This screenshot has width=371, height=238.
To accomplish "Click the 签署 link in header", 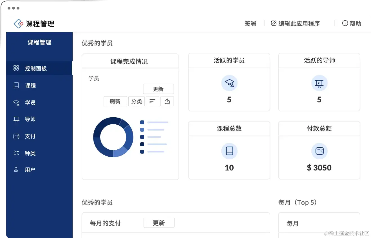I will [251, 24].
